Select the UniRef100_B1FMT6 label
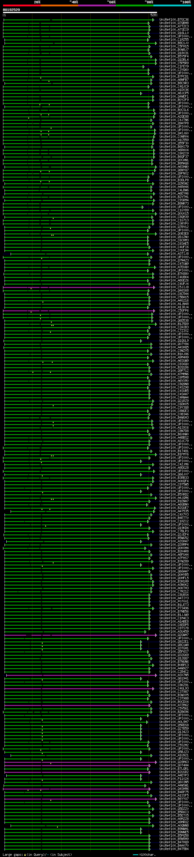 (x=174, y=454)
